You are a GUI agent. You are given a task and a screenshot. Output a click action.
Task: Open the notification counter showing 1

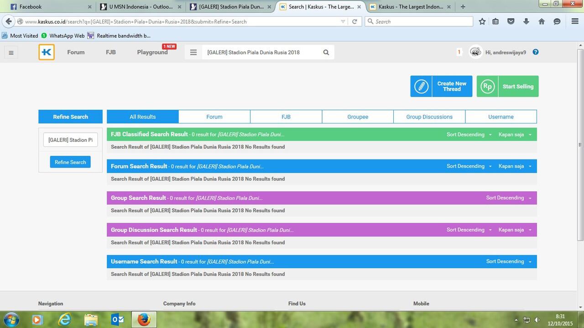pyautogui.click(x=459, y=52)
